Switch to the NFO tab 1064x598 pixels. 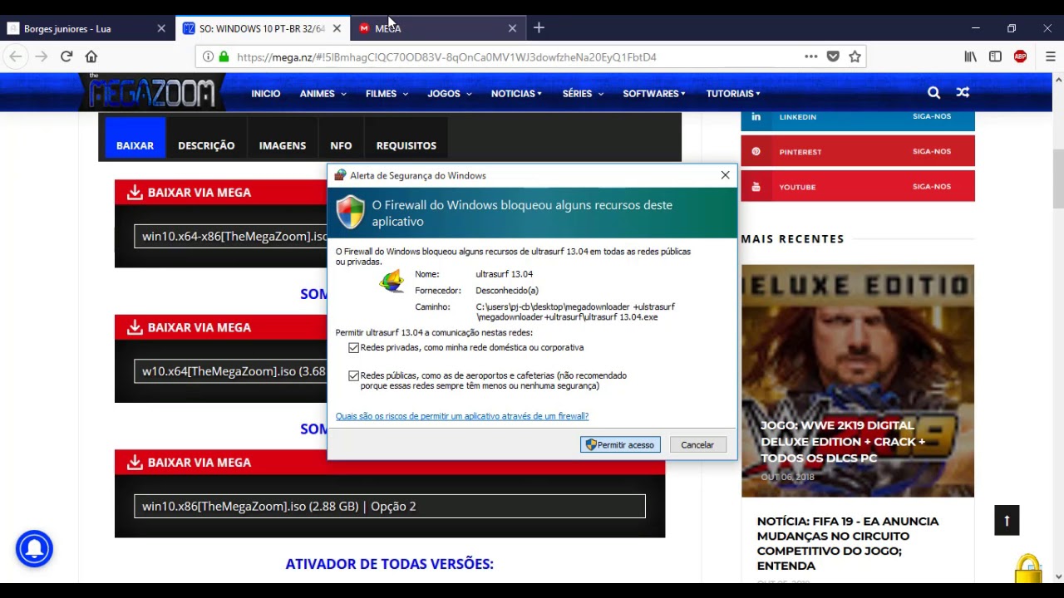[341, 145]
